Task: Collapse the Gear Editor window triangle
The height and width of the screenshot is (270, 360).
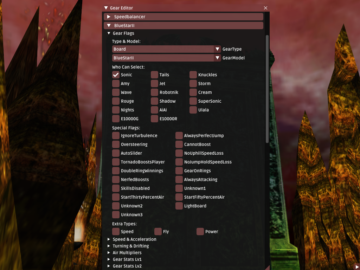Action: point(106,8)
